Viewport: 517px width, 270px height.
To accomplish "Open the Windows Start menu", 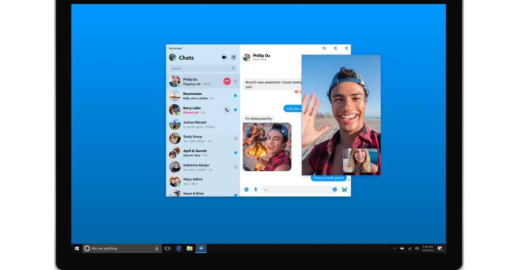I will [x=77, y=248].
